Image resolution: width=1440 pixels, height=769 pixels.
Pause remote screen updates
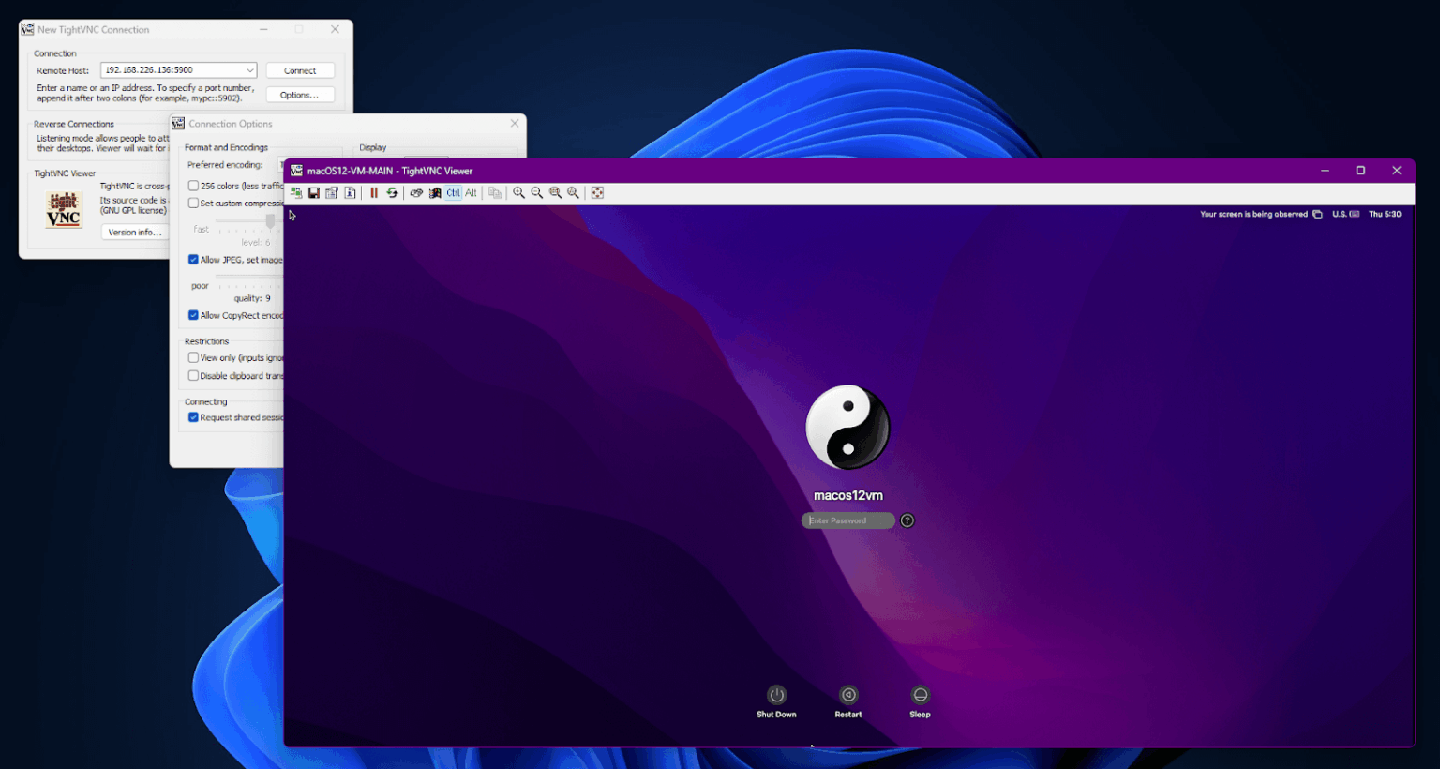[x=374, y=192]
